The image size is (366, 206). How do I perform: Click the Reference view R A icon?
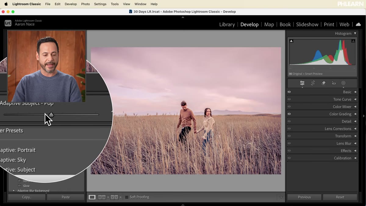pyautogui.click(x=102, y=197)
